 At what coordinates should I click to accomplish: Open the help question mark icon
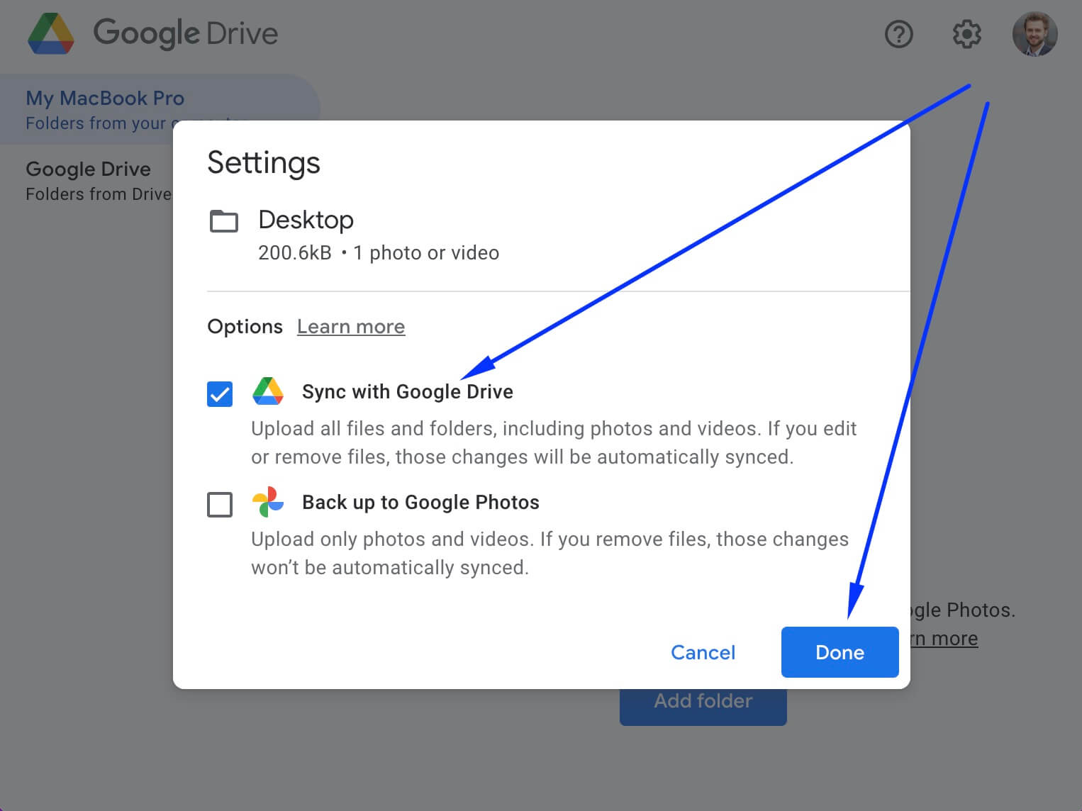tap(899, 33)
